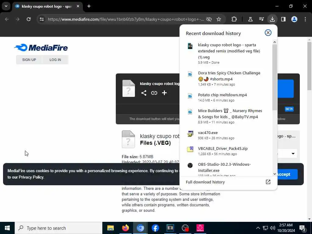Viewport: 312px width, 234px height.
Task: Reload the MediaFire page
Action: click(29, 19)
